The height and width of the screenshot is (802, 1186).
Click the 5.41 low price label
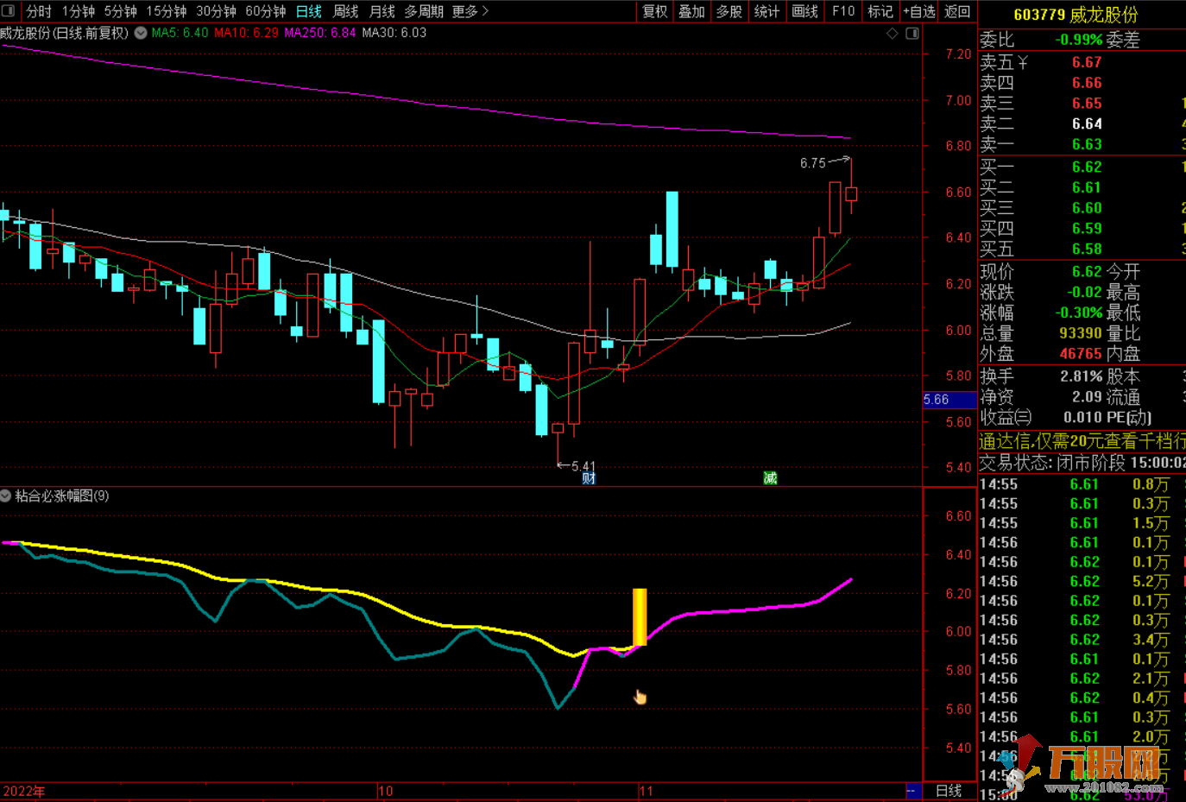(x=584, y=466)
